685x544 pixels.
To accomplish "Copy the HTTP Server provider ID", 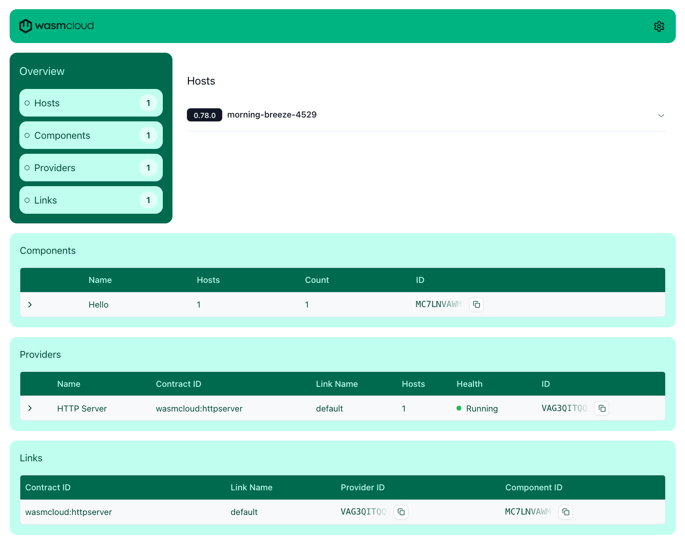I will coord(602,408).
